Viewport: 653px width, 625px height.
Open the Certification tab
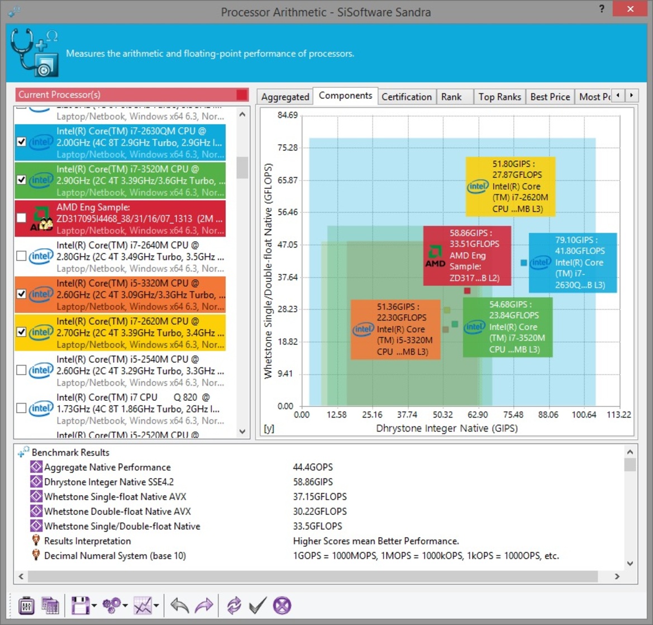(407, 97)
